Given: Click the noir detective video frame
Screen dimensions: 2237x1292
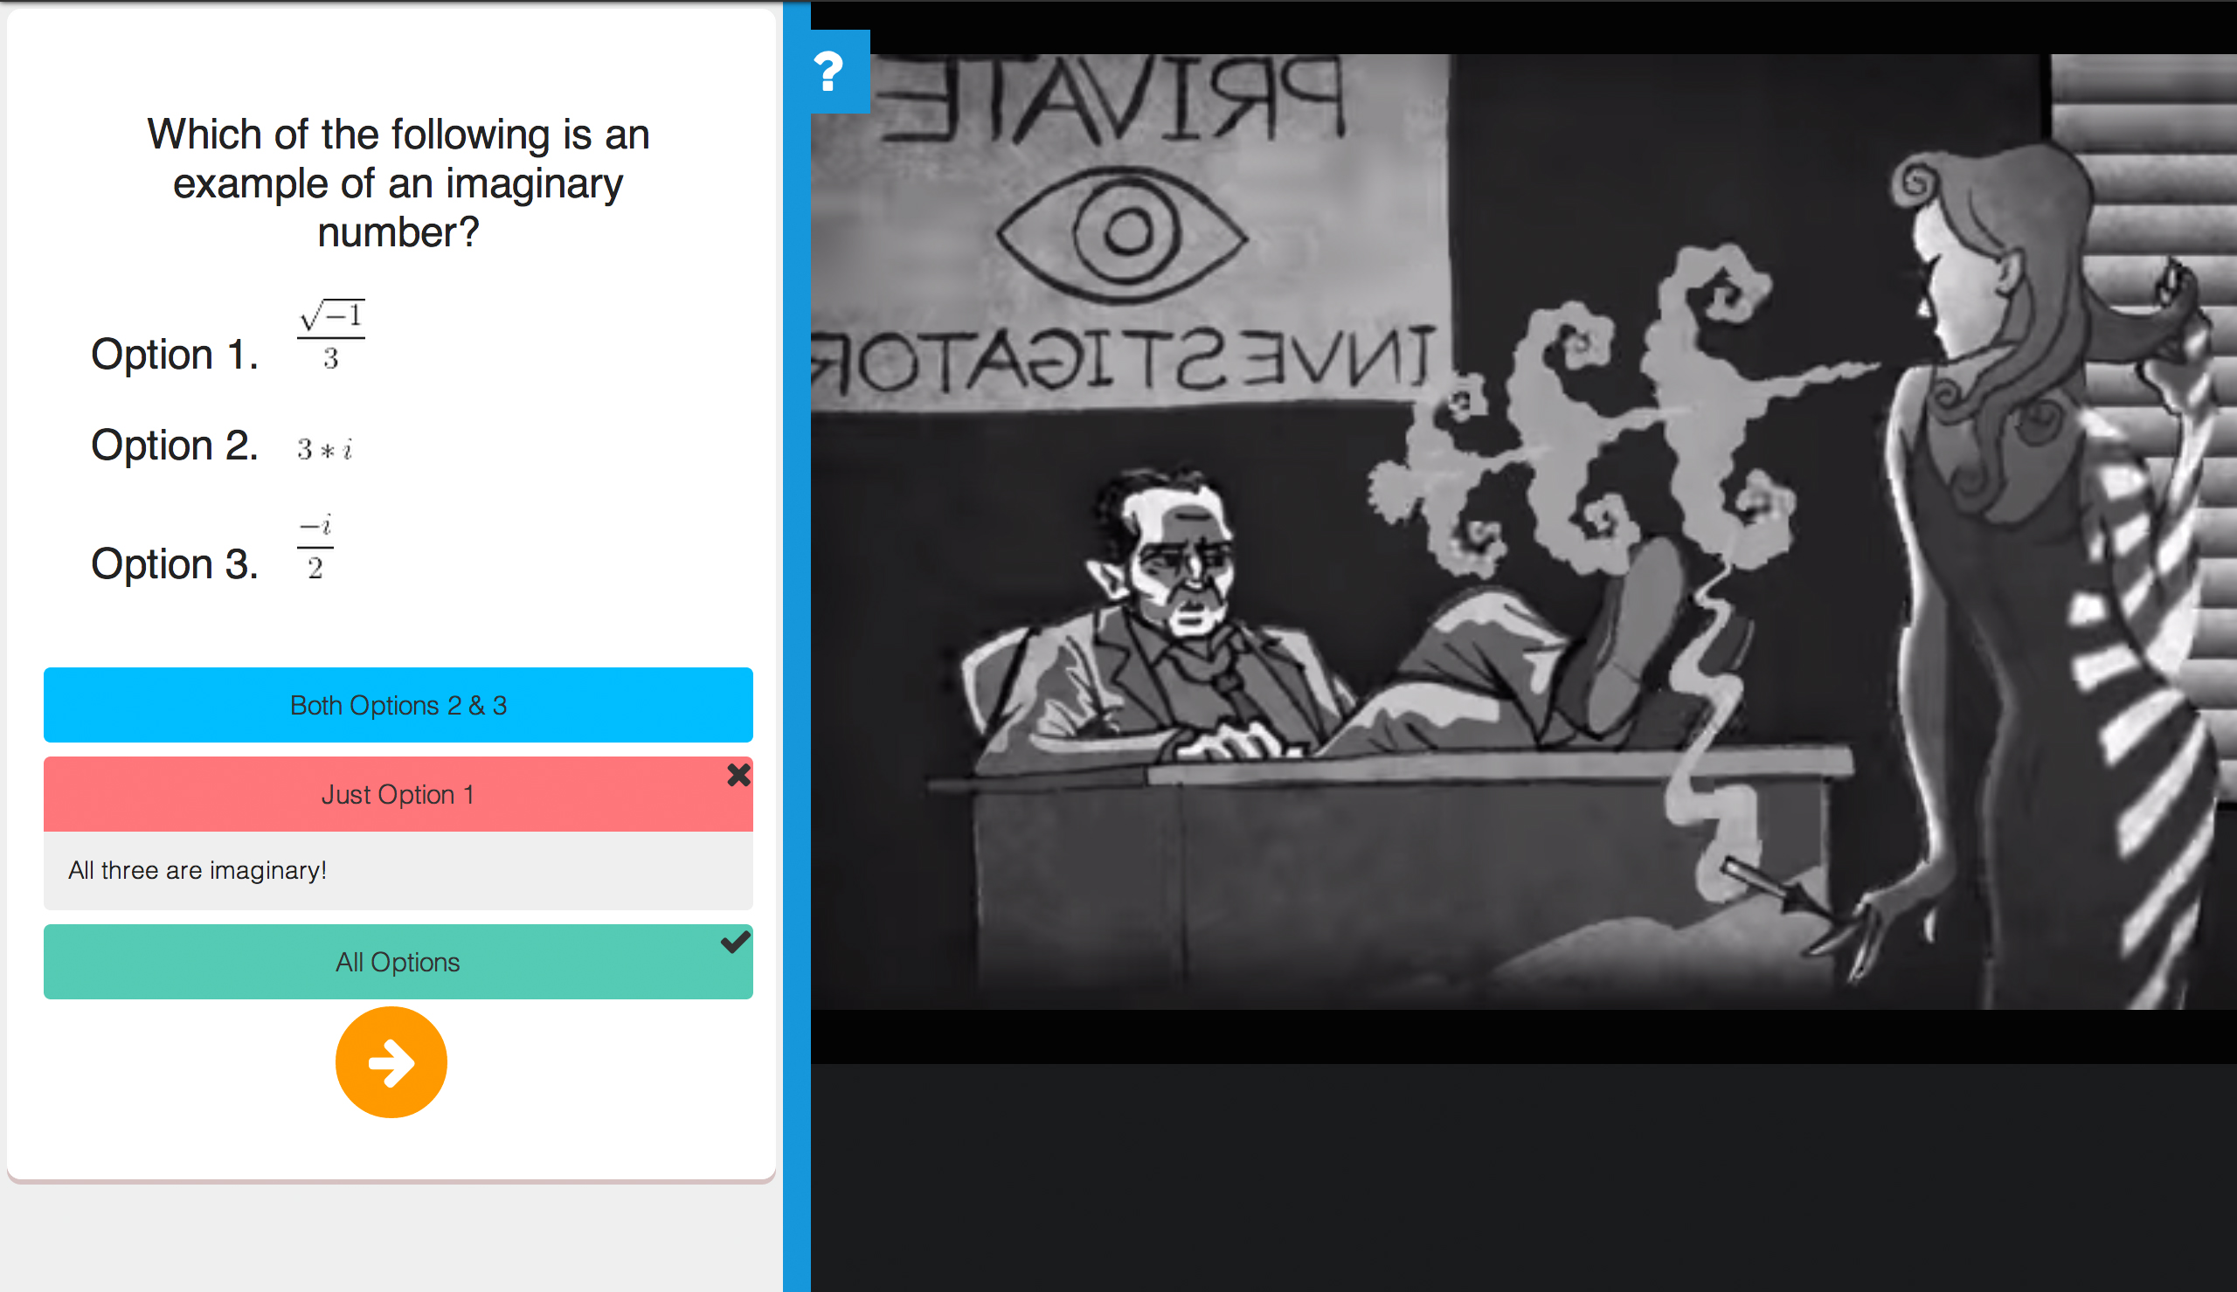Looking at the screenshot, I should click(1524, 531).
